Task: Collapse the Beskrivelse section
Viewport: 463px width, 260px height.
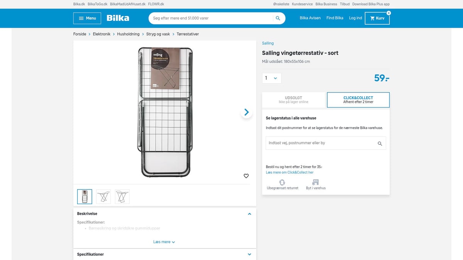Action: (x=249, y=214)
